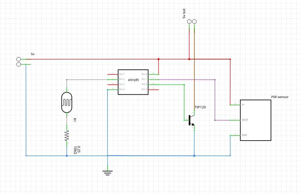Click the TIP120 text label
The width and height of the screenshot is (301, 194).
pyautogui.click(x=200, y=108)
